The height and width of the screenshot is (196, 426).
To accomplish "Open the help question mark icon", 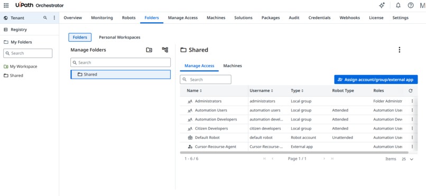I will (411, 5).
